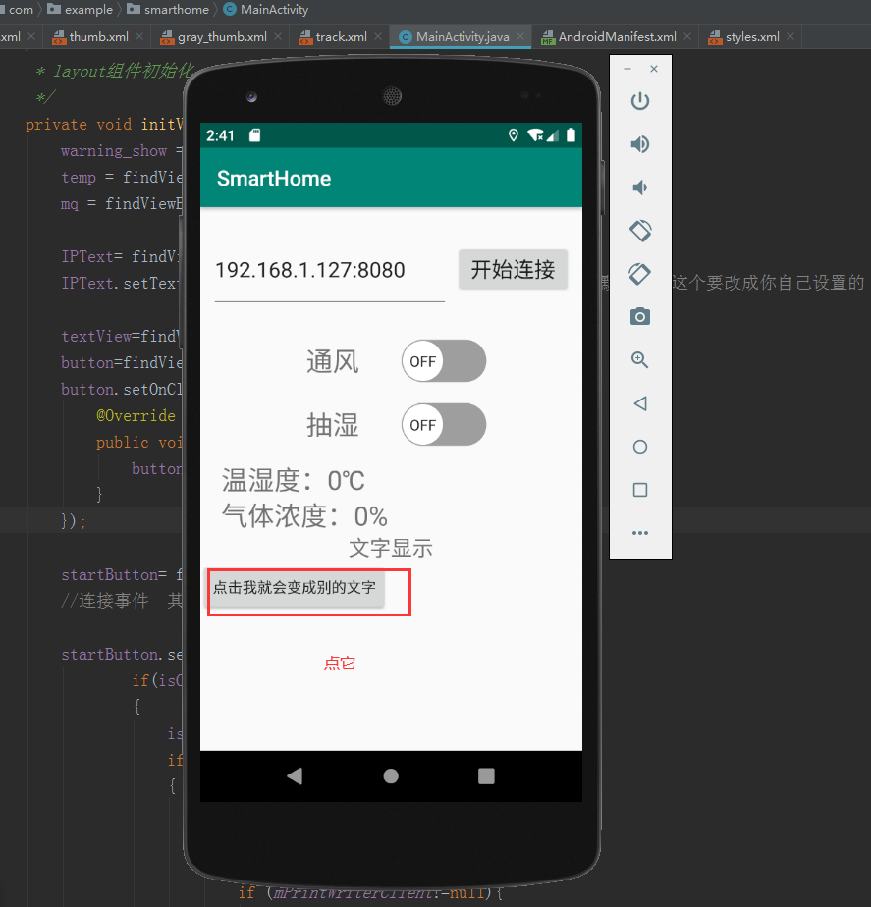Enable the 抽湿 switch
The image size is (871, 907).
pyautogui.click(x=443, y=425)
